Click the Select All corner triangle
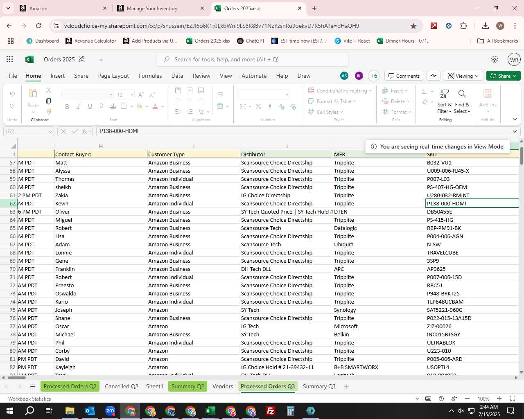The width and height of the screenshot is (524, 419). (x=14, y=146)
